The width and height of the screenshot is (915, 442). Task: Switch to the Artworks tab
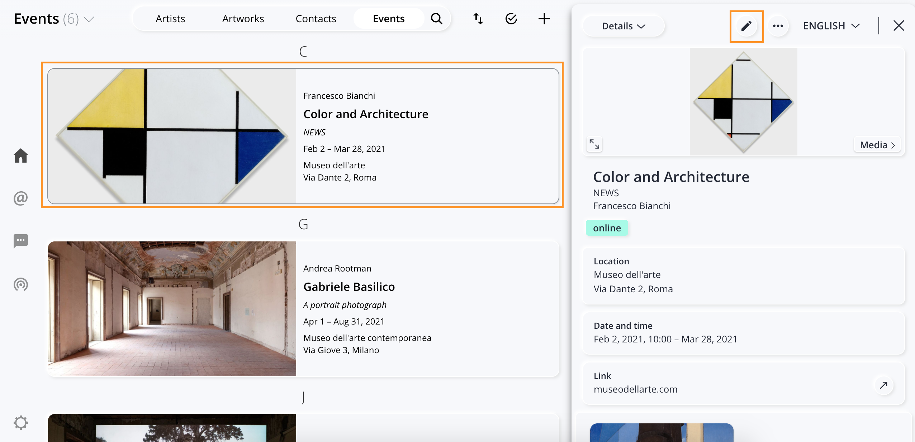[x=243, y=19]
